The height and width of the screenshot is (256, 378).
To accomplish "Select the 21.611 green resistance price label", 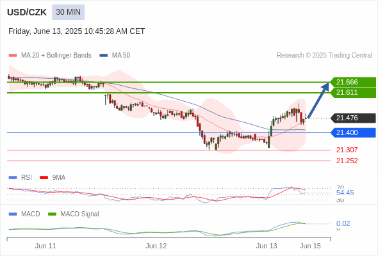I will pos(353,92).
